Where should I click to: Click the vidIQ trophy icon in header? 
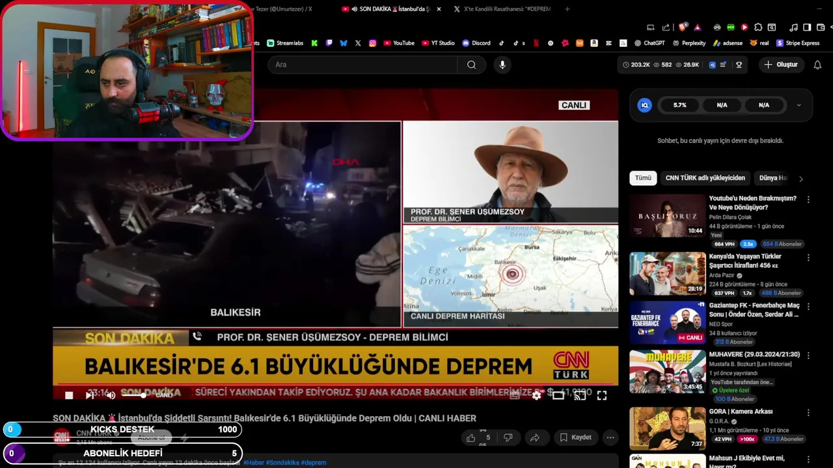click(x=739, y=64)
